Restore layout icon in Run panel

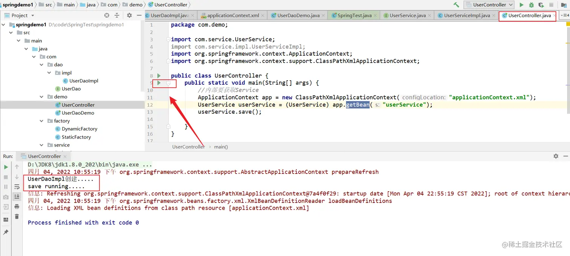click(x=6, y=219)
